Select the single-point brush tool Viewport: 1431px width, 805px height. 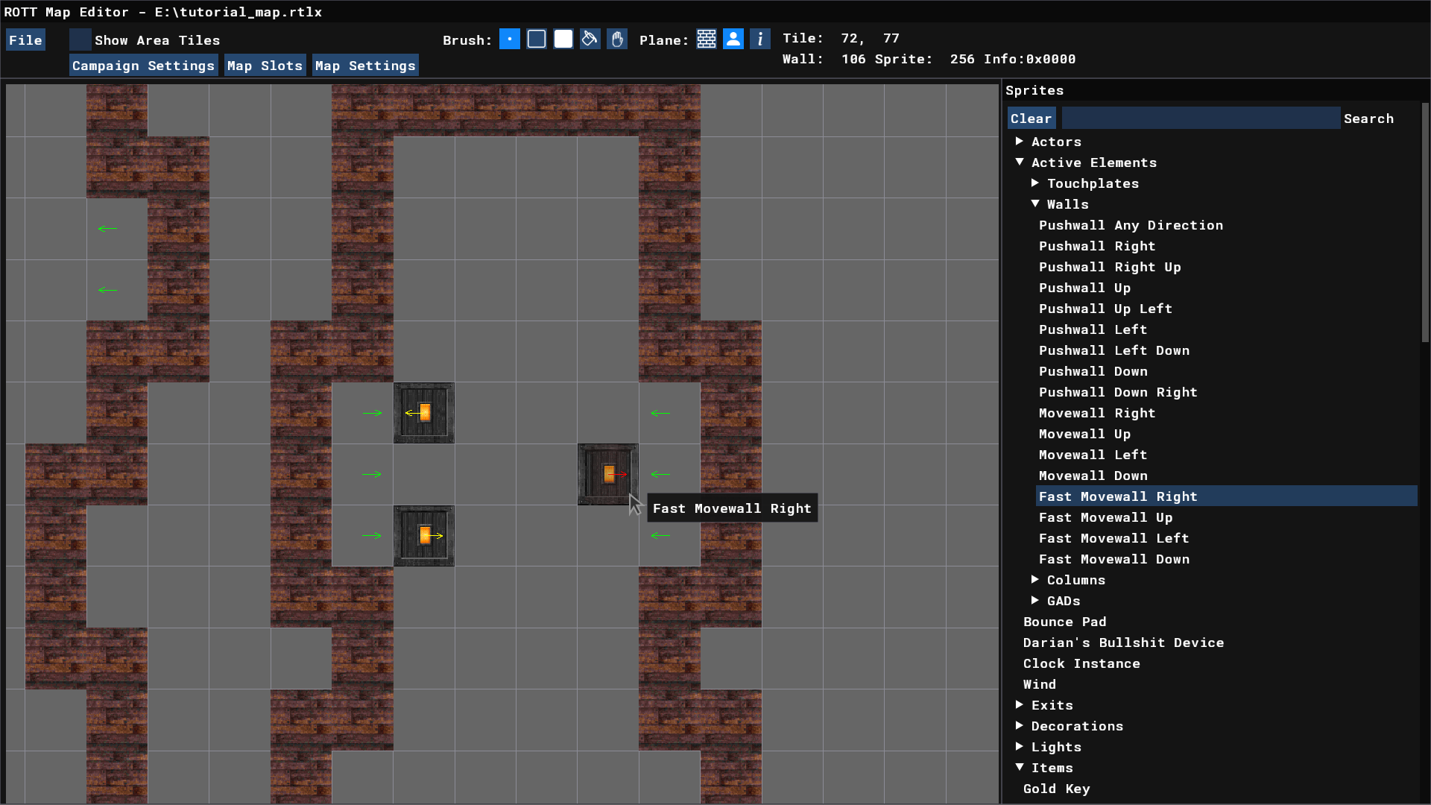pos(509,40)
